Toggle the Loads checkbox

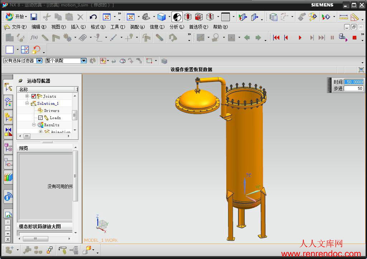[x=40, y=118]
